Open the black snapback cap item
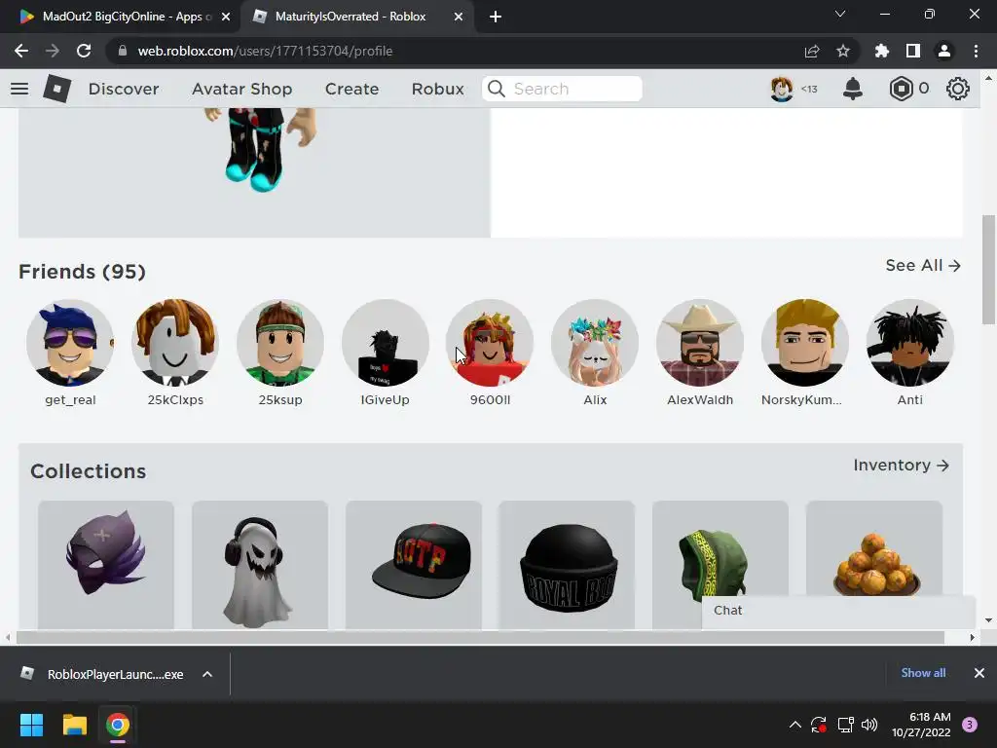 (x=414, y=565)
